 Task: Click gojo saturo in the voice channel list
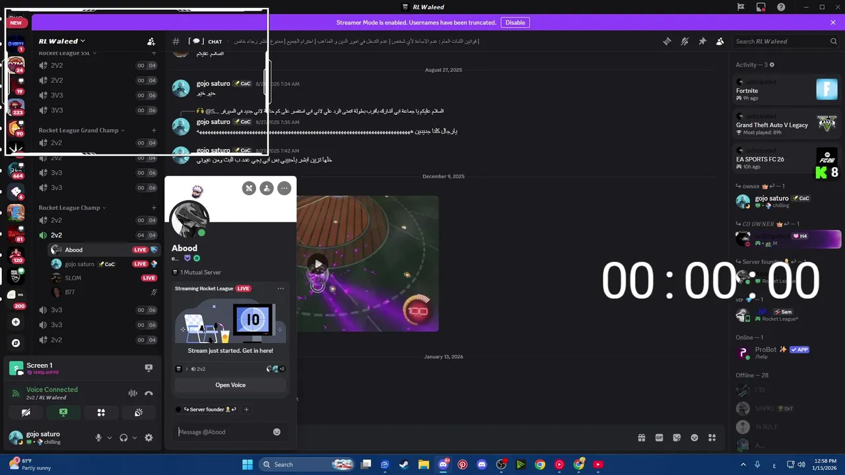(x=104, y=264)
